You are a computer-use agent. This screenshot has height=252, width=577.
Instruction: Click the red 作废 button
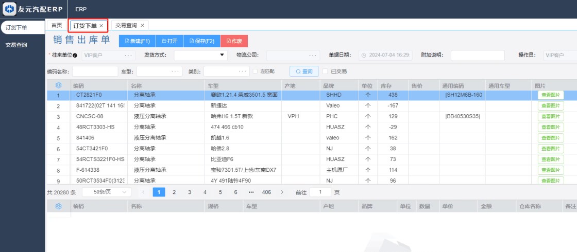click(234, 41)
